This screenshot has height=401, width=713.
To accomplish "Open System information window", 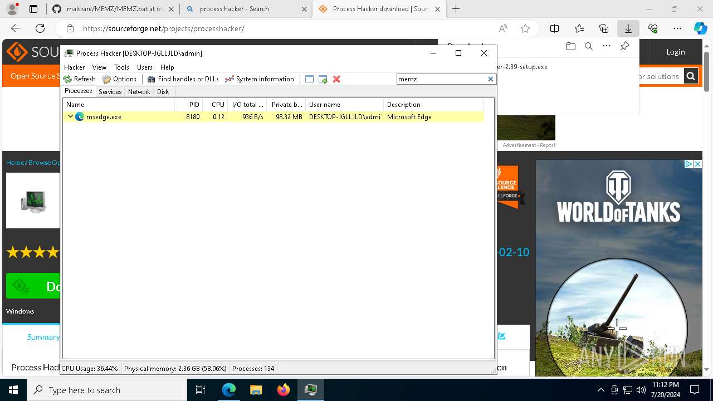I will [x=260, y=79].
